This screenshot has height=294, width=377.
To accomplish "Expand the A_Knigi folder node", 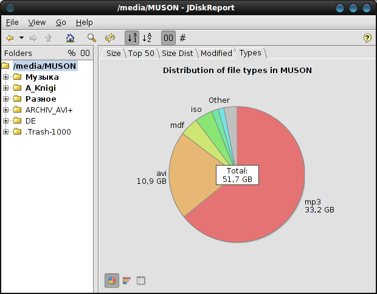I will (x=5, y=88).
